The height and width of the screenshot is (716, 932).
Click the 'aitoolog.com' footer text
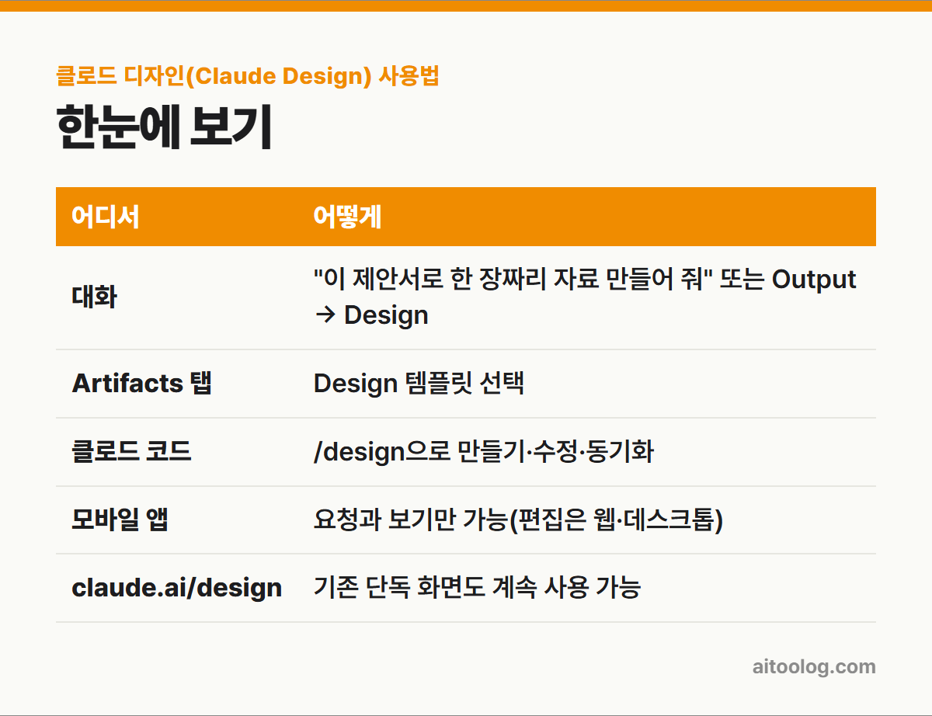[x=814, y=666]
